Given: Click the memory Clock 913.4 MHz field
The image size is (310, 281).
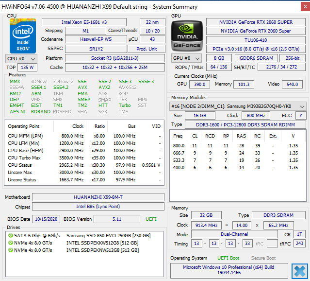Looking at the screenshot, I should click(x=206, y=226).
